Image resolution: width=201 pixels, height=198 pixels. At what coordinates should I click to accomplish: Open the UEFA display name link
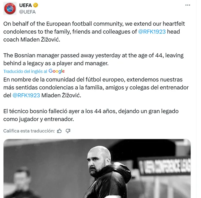[26, 5]
